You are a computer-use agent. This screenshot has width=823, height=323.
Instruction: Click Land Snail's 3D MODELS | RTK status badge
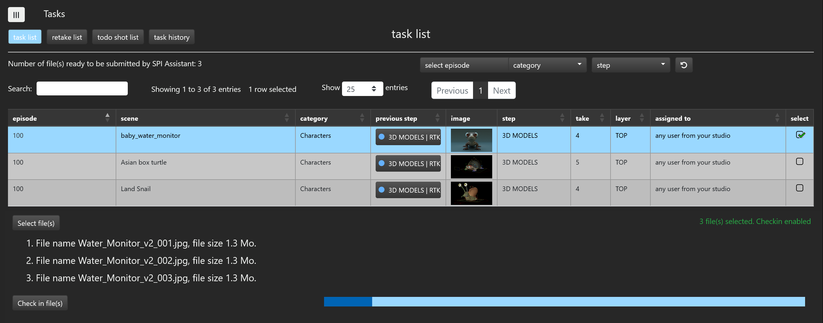click(x=408, y=190)
